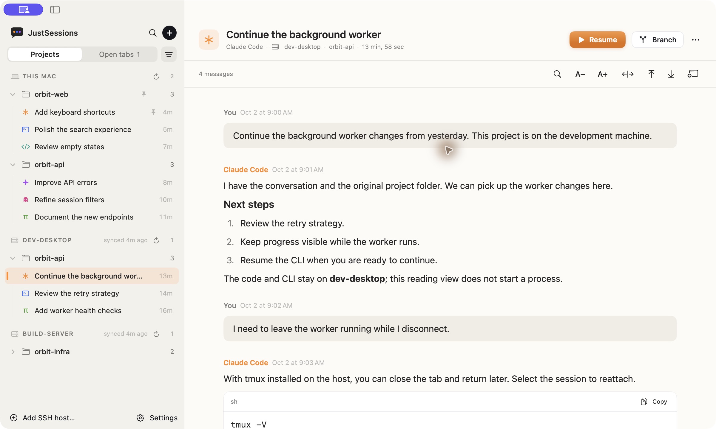
Task: Open Improve API errors session
Action: click(x=92, y=182)
